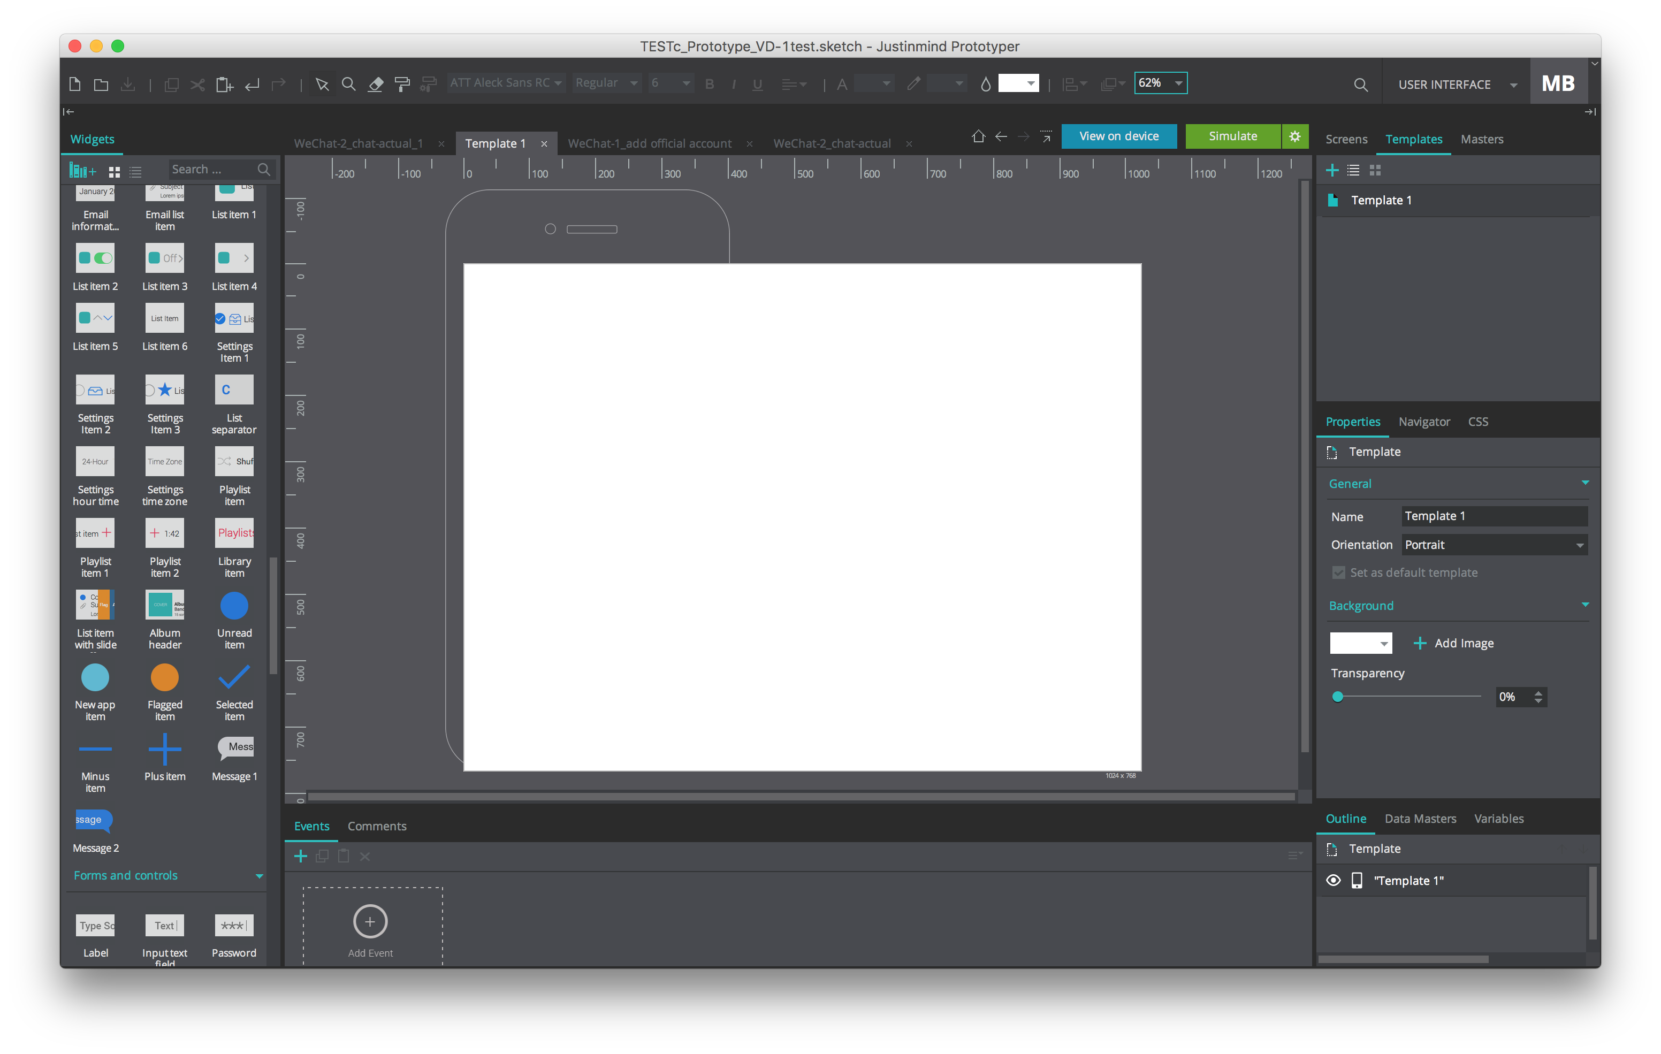Switch to the Masters tab
Screen dimensions: 1661x1054
1481,139
